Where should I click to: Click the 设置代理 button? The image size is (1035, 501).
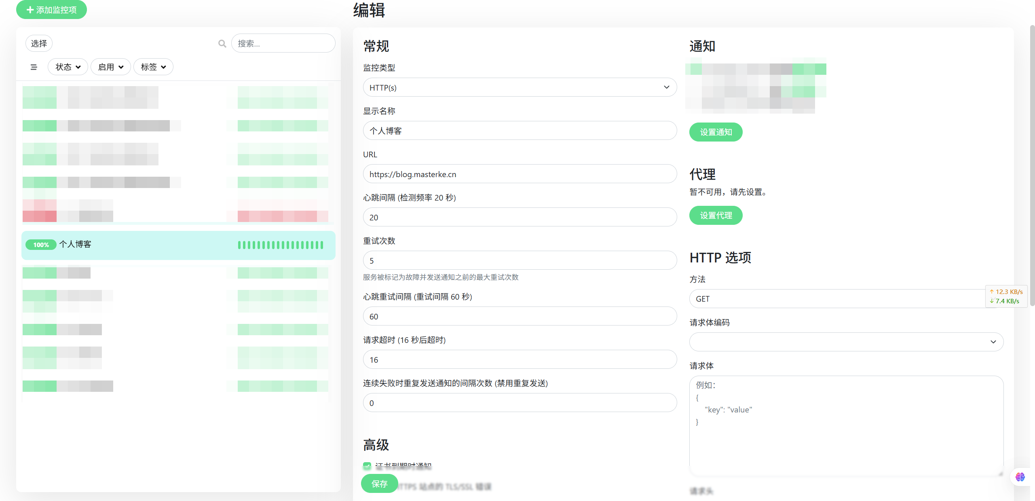(716, 216)
